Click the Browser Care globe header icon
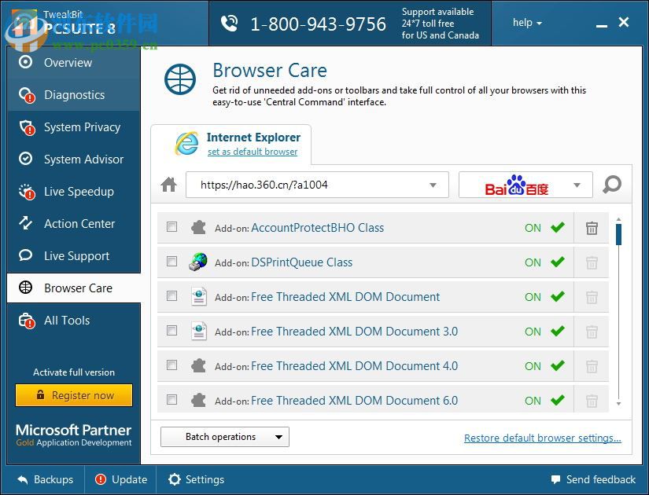The width and height of the screenshot is (649, 495). click(180, 79)
